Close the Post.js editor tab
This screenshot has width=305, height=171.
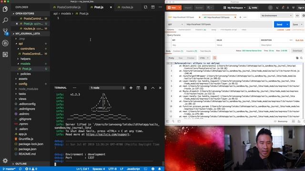tap(111, 8)
